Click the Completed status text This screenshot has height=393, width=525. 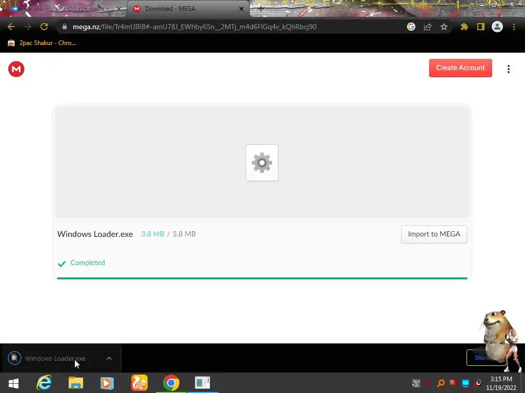tap(88, 263)
